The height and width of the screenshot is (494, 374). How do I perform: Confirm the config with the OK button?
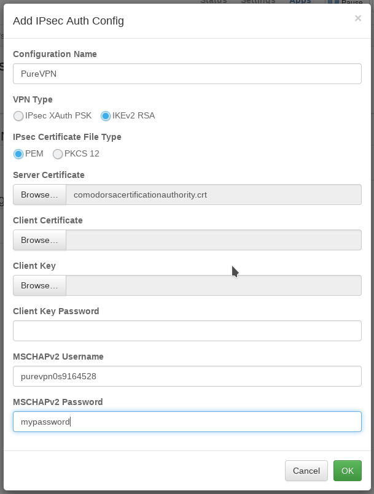(348, 471)
